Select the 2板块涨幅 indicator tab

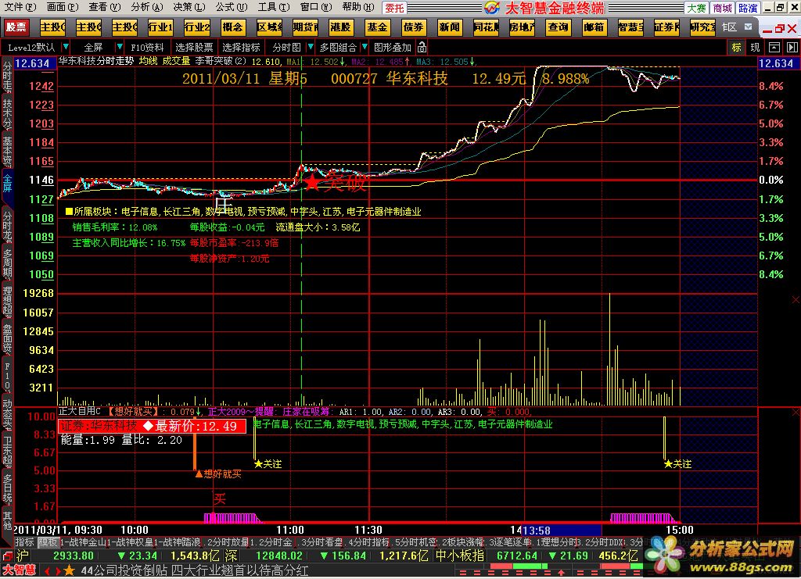point(464,541)
